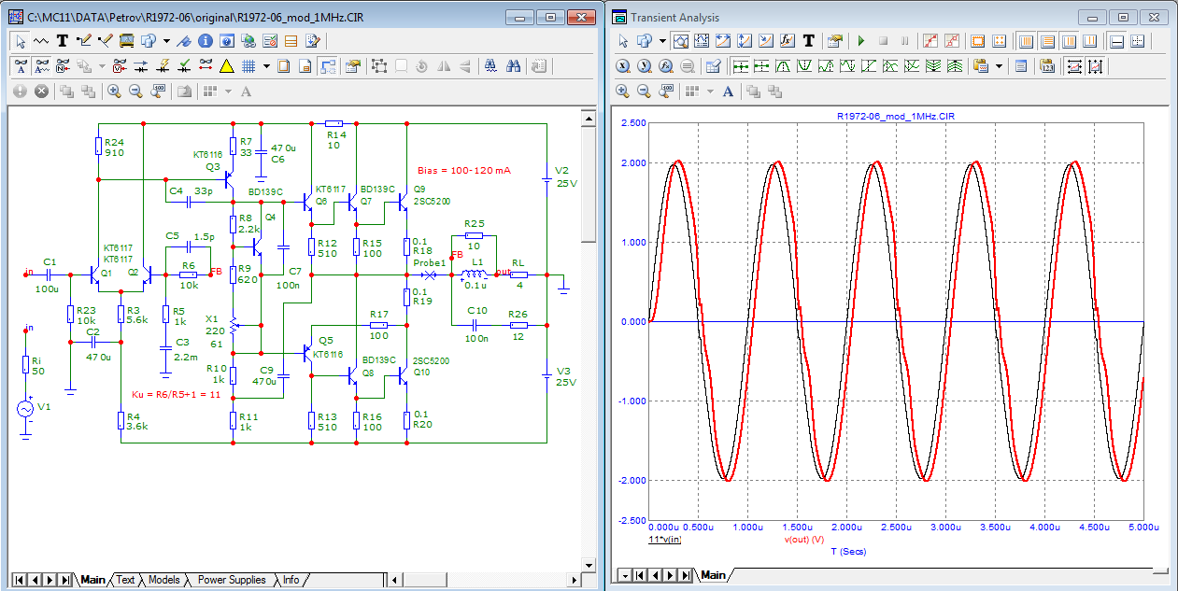Click the schematic vertical scrollbar down arrow

(587, 564)
